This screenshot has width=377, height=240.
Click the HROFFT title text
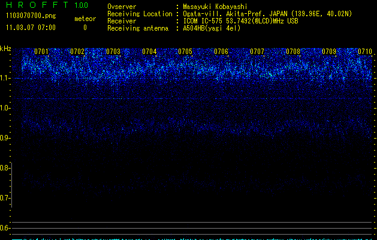tap(37, 5)
